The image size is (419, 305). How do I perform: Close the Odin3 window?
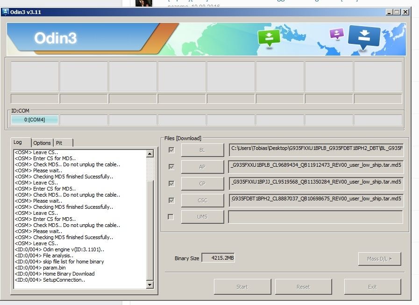pos(405,12)
